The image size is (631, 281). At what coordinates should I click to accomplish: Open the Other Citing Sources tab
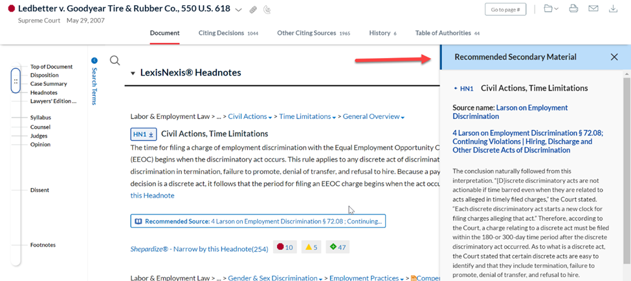(313, 33)
